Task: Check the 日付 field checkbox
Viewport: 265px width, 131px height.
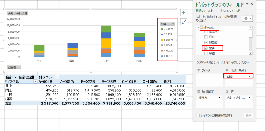Action: coord(206,37)
